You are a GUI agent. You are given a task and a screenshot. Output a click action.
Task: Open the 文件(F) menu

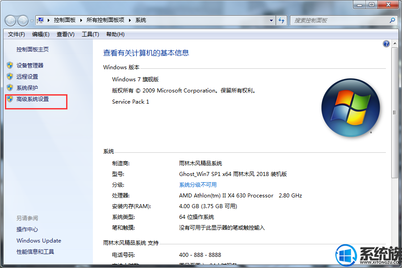[17, 34]
